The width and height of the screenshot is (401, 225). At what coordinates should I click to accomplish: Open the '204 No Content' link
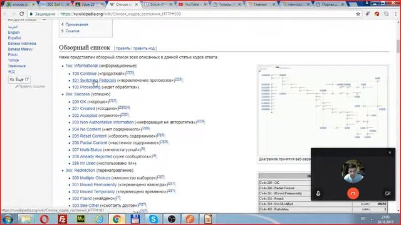(x=86, y=129)
